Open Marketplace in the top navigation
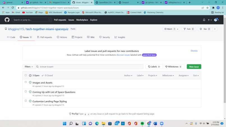Image resolution: width=226 pixels, height=127 pixels. [82, 20]
